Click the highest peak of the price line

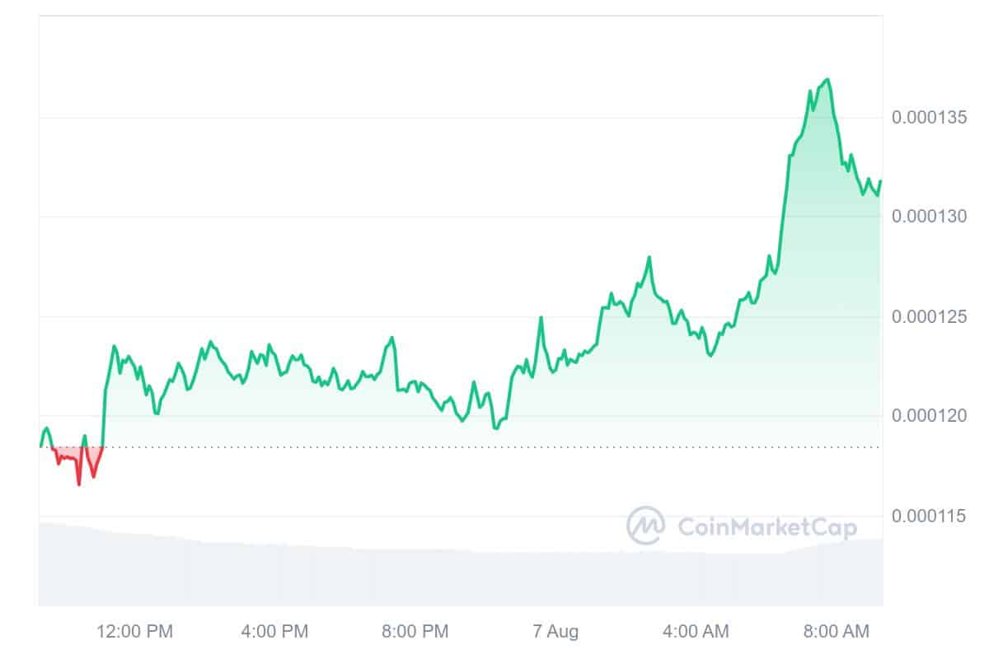pos(827,80)
